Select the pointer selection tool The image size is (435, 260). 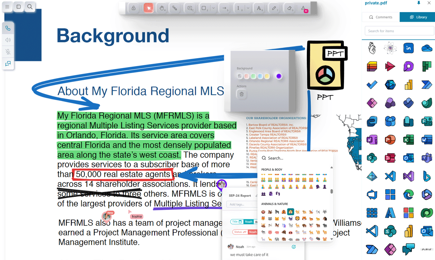tap(149, 8)
